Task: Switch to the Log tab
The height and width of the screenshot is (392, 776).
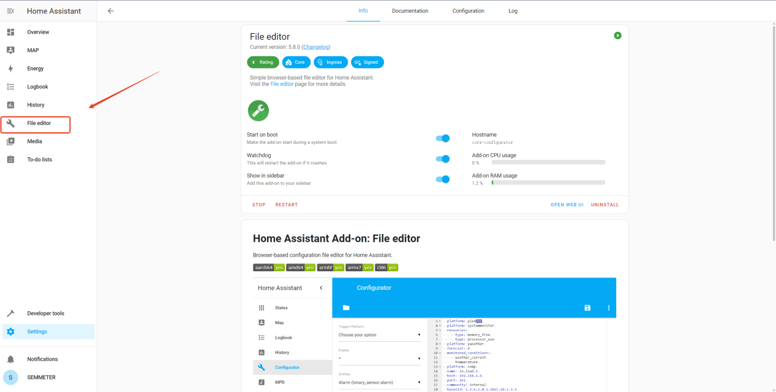Action: (513, 11)
